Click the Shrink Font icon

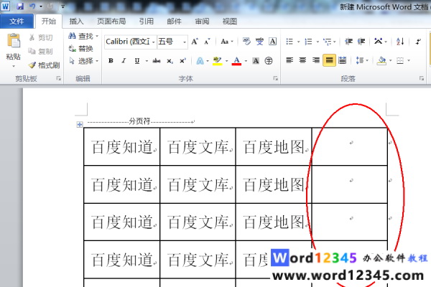click(x=207, y=42)
